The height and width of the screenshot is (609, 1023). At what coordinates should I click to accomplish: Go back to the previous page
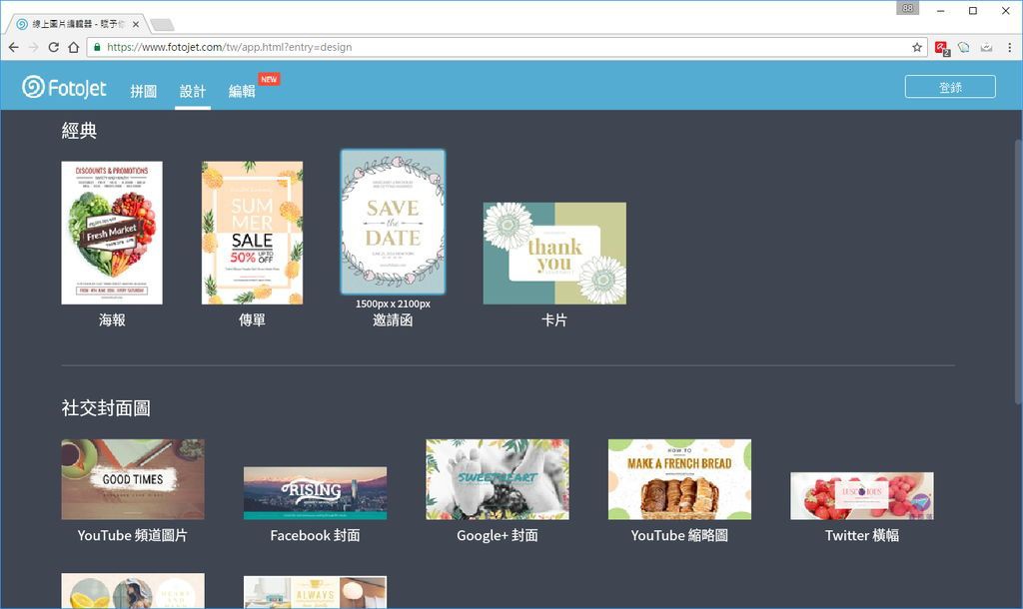point(14,47)
